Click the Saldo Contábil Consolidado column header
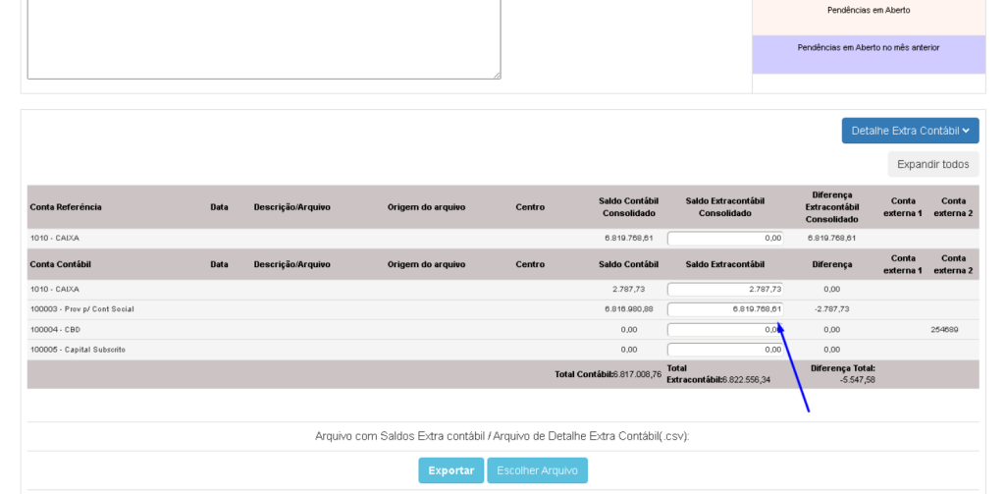The width and height of the screenshot is (1005, 494). click(x=628, y=207)
